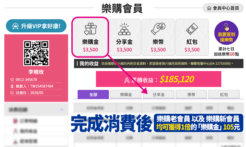Select the 紅包 filter tab

[224, 94]
